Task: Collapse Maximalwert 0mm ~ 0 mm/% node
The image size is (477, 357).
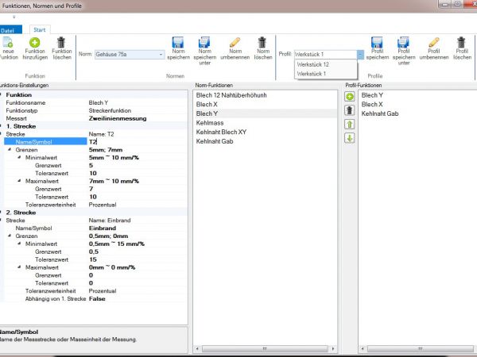Action: click(19, 267)
